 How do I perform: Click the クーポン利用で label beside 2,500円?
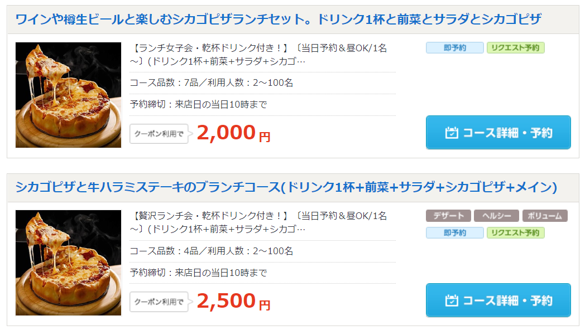coord(159,302)
